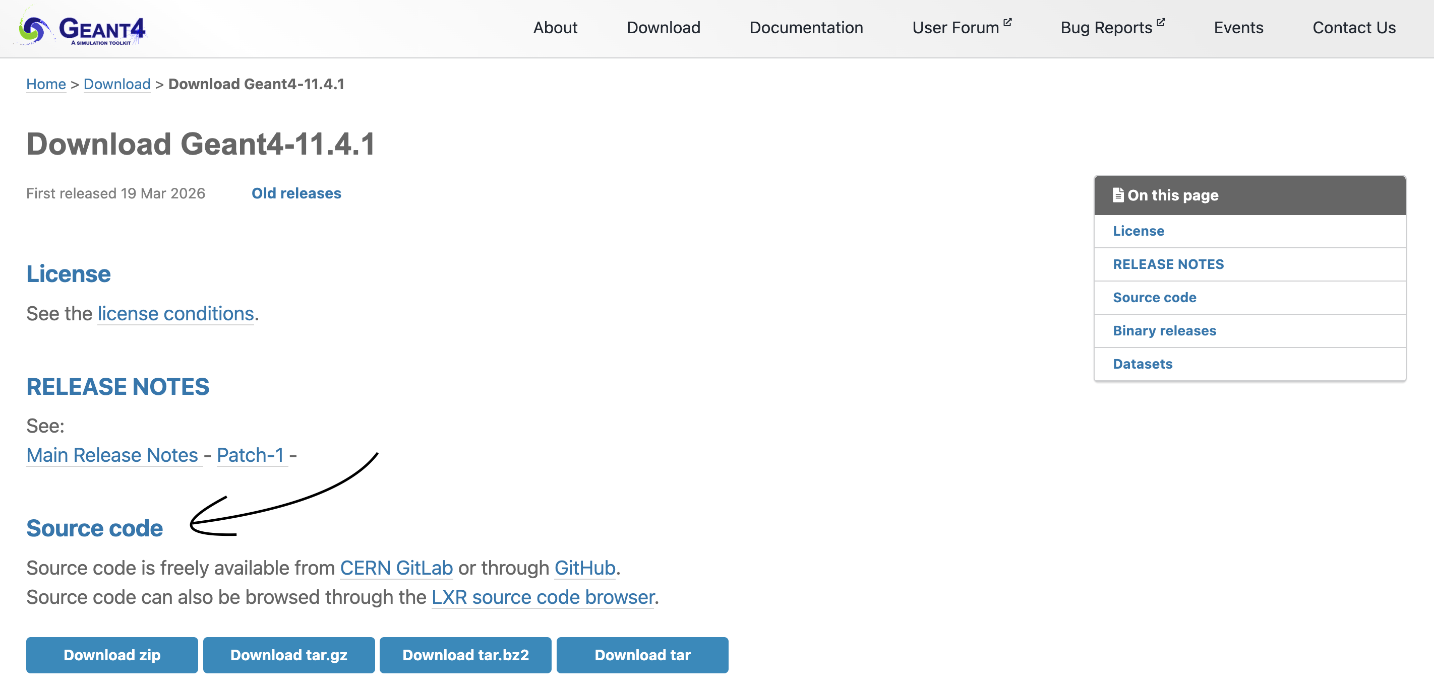Open the Download menu item
1434x694 pixels.
pos(663,28)
